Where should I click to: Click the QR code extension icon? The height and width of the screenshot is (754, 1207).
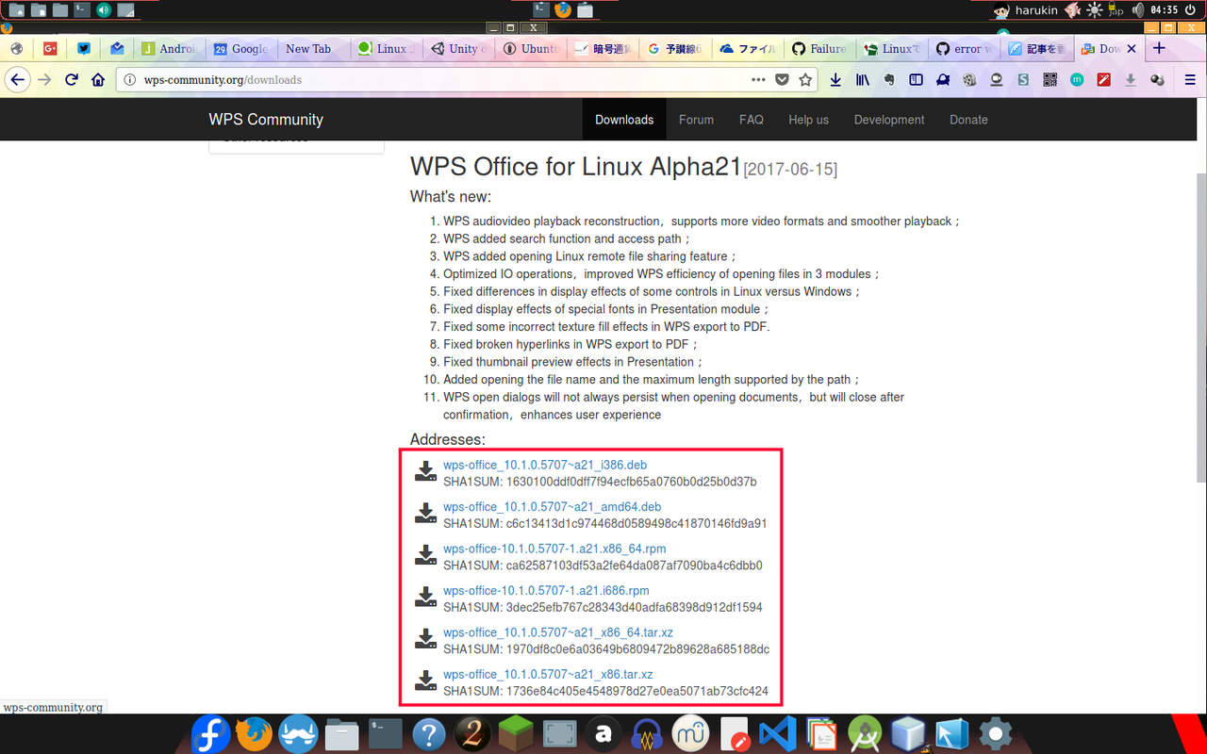click(x=1050, y=80)
